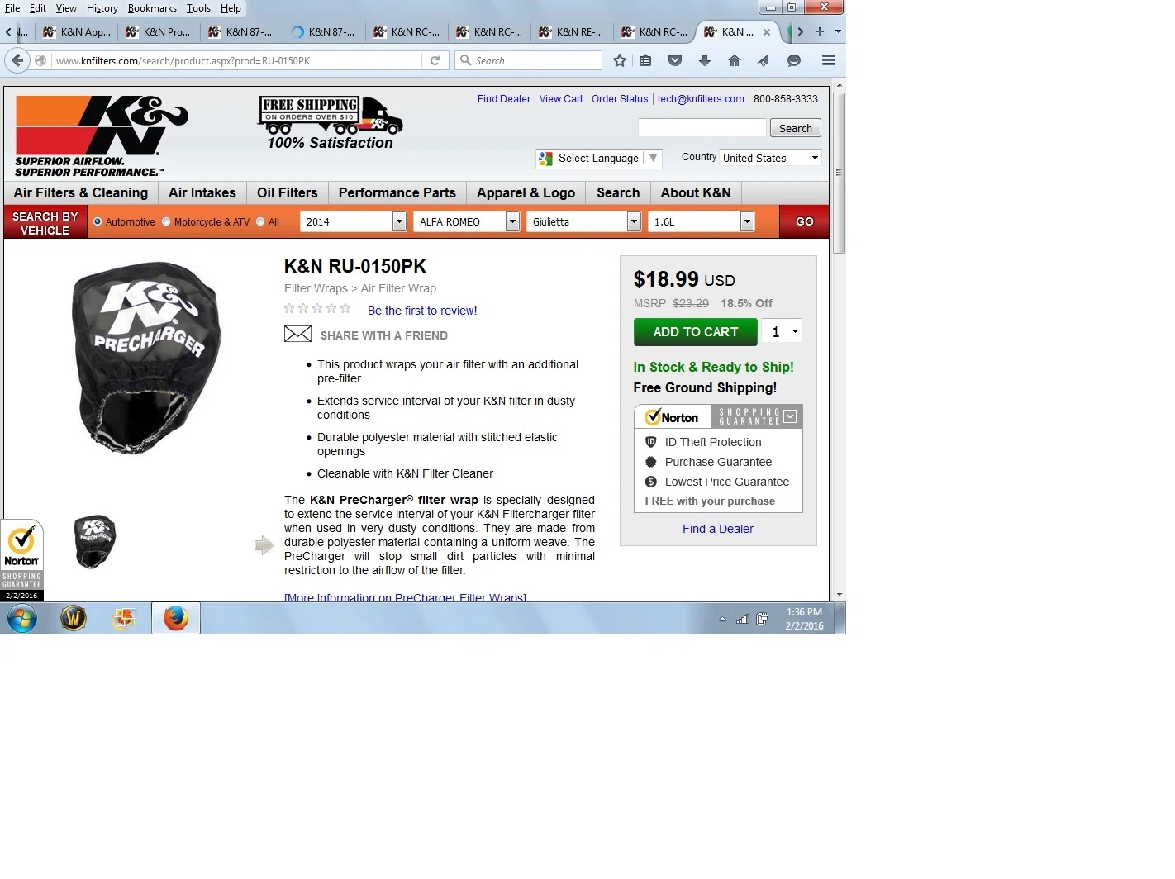Click the K&N logo on the website
The height and width of the screenshot is (879, 1175).
102,135
